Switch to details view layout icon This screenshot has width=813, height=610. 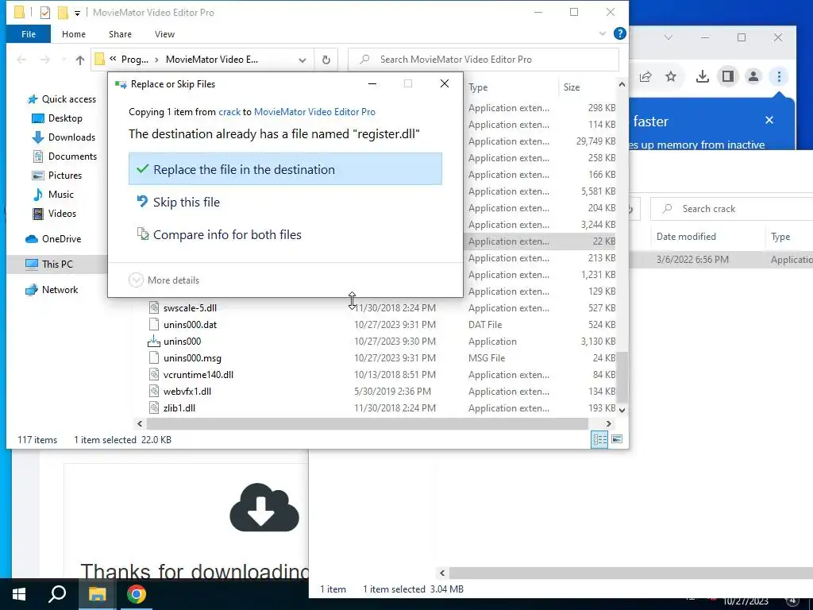pyautogui.click(x=600, y=440)
